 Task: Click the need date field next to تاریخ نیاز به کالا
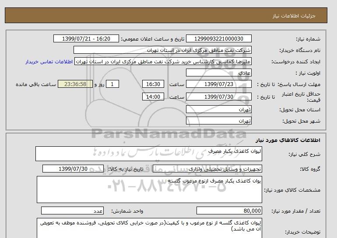pyautogui.click(x=73, y=169)
